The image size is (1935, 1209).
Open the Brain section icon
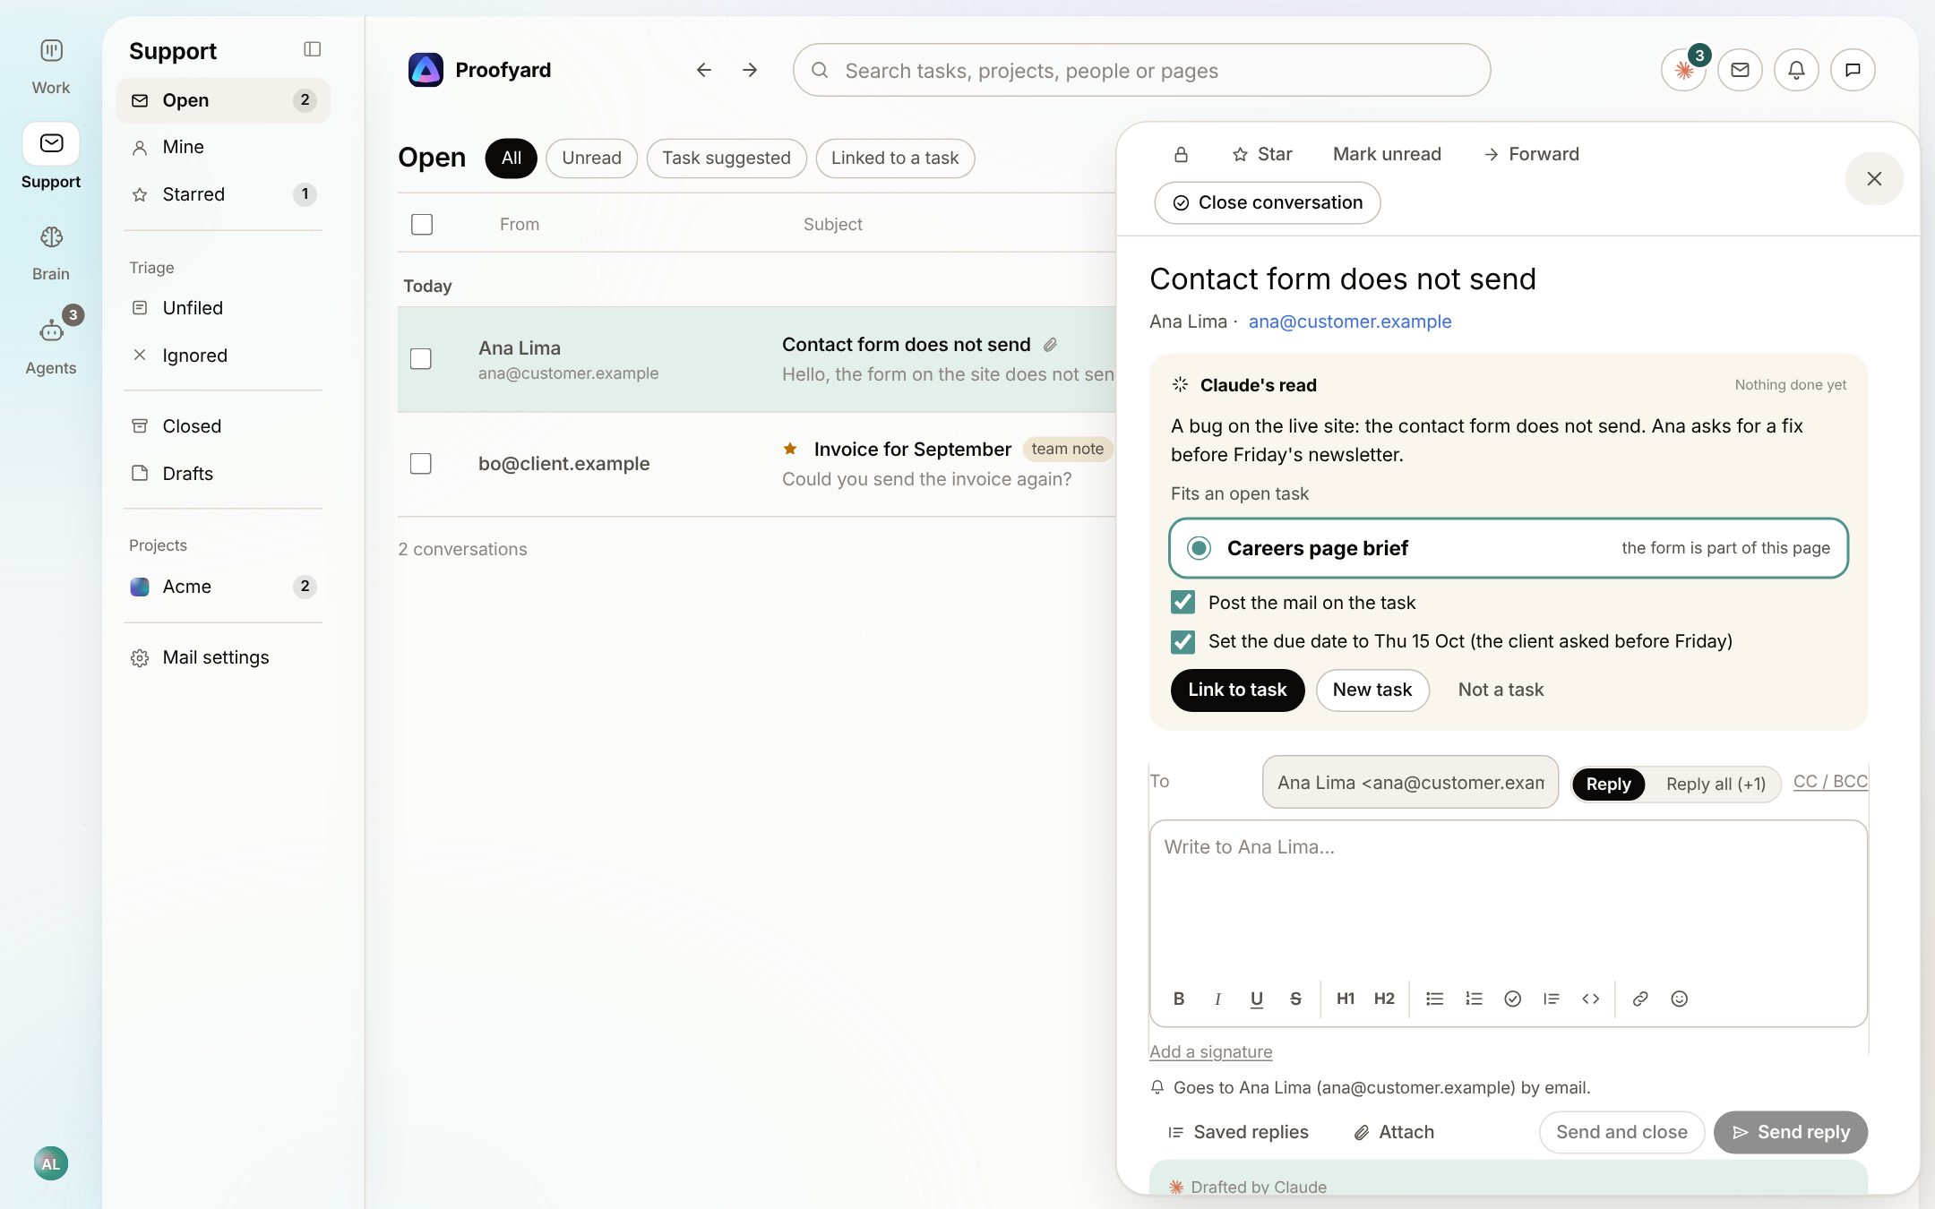click(x=51, y=236)
